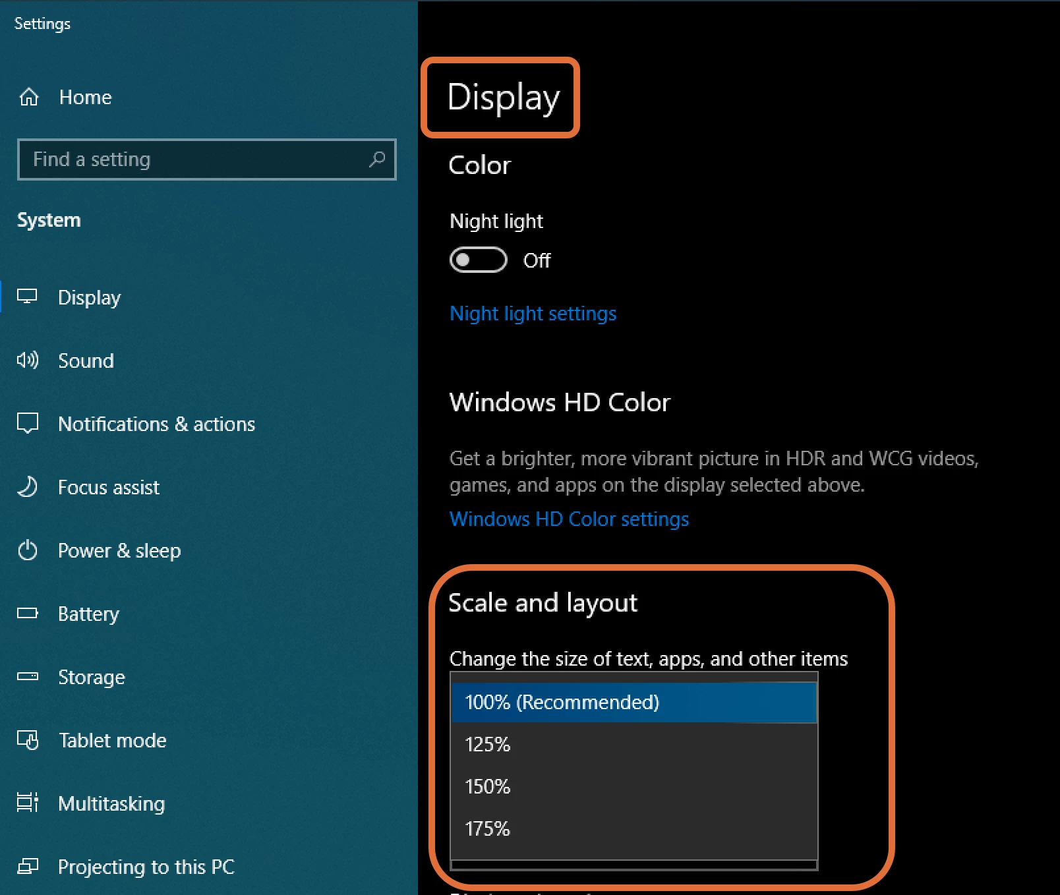
Task: Open Storage settings
Action: pos(92,677)
